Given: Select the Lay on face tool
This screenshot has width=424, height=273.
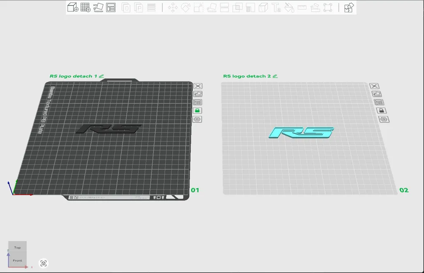Looking at the screenshot, I should pos(212,8).
